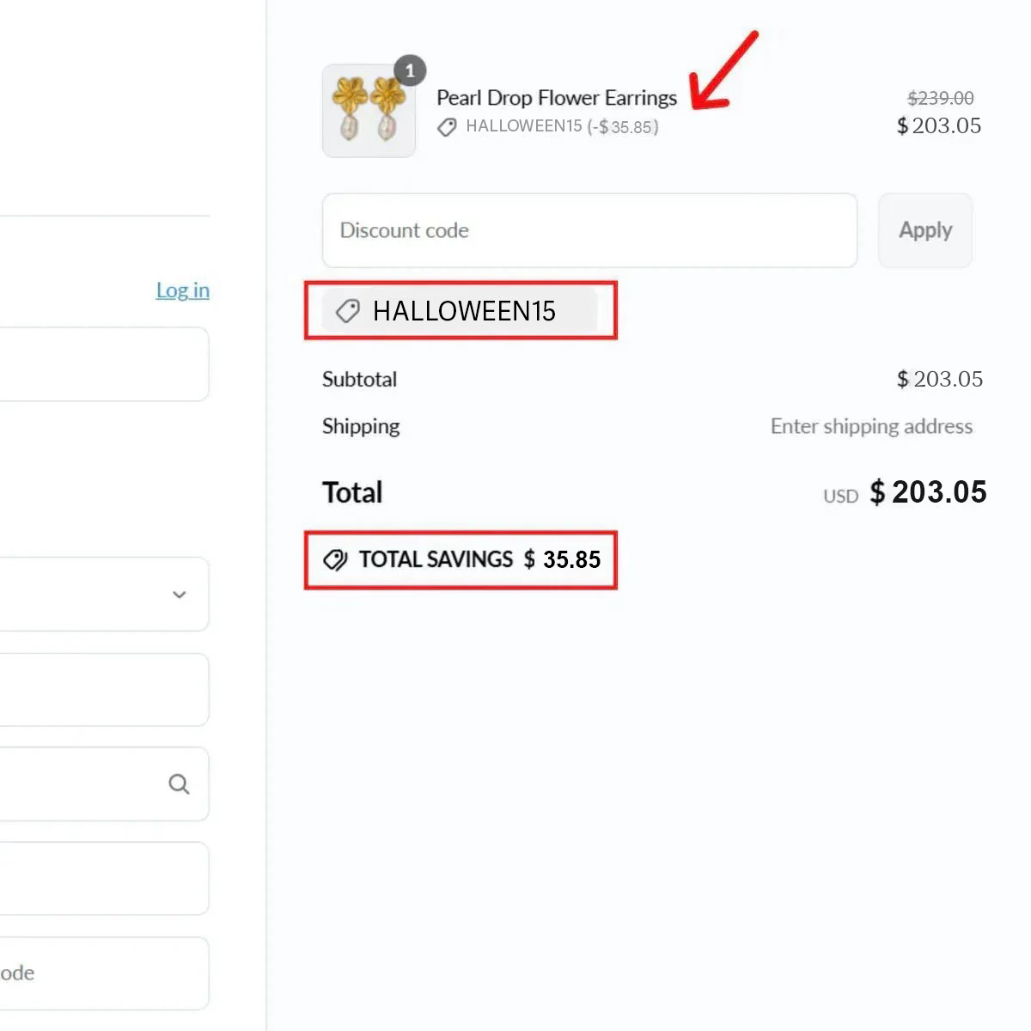Focus the Discount code input field
Viewport: 1031px width, 1031px height.
(589, 230)
